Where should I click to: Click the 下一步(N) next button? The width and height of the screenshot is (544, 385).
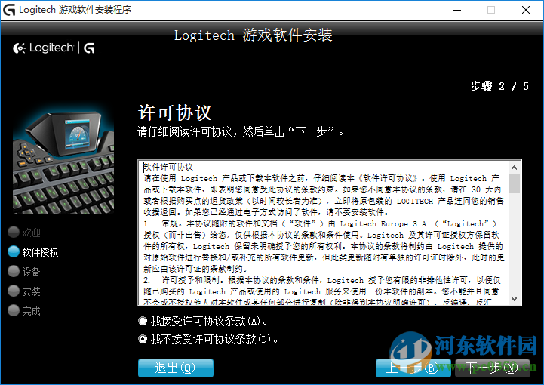tap(492, 368)
